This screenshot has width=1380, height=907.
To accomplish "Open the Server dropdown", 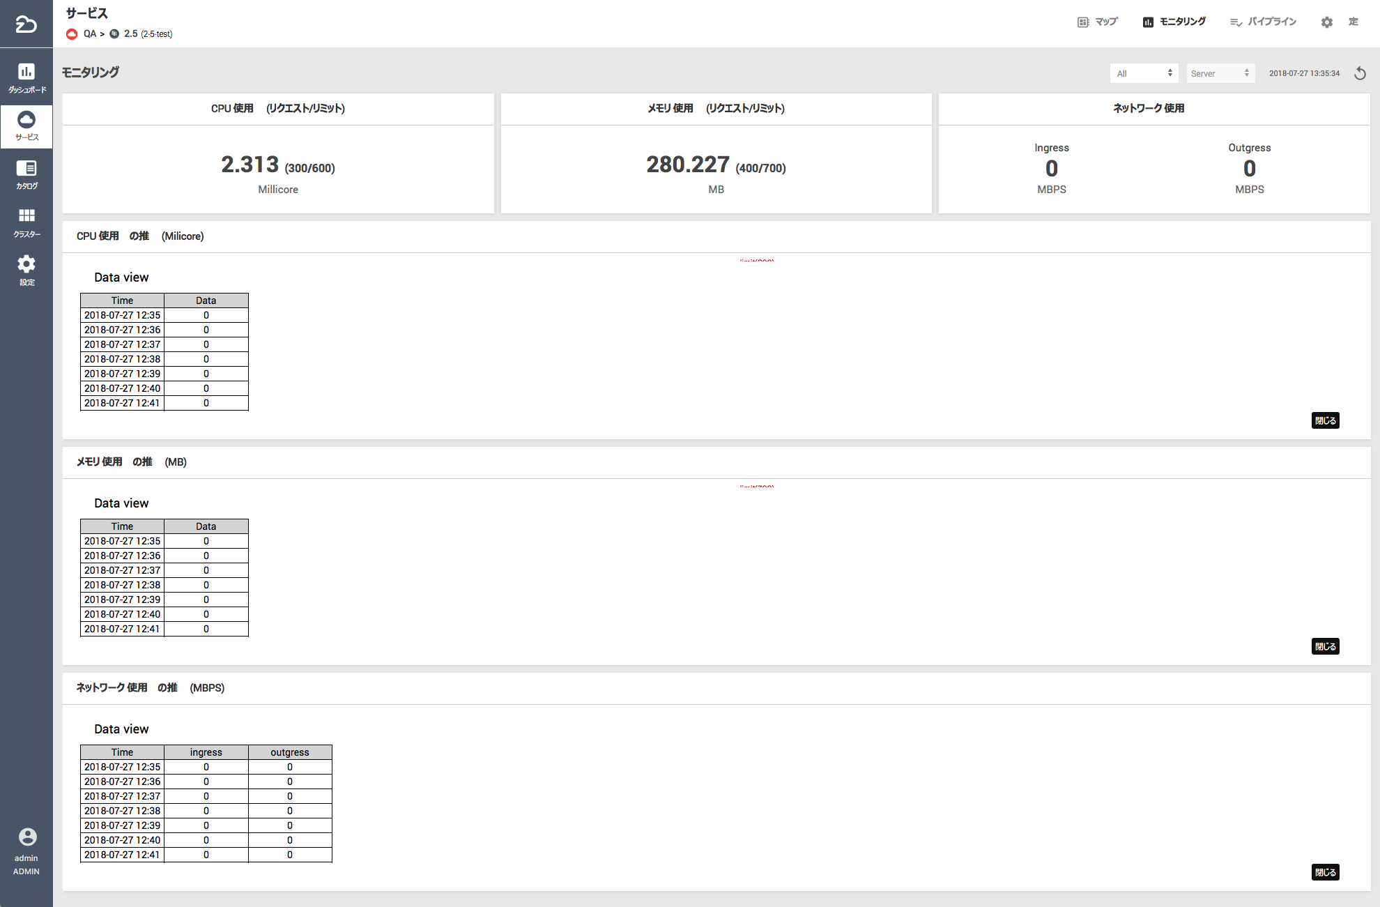I will click(x=1220, y=73).
